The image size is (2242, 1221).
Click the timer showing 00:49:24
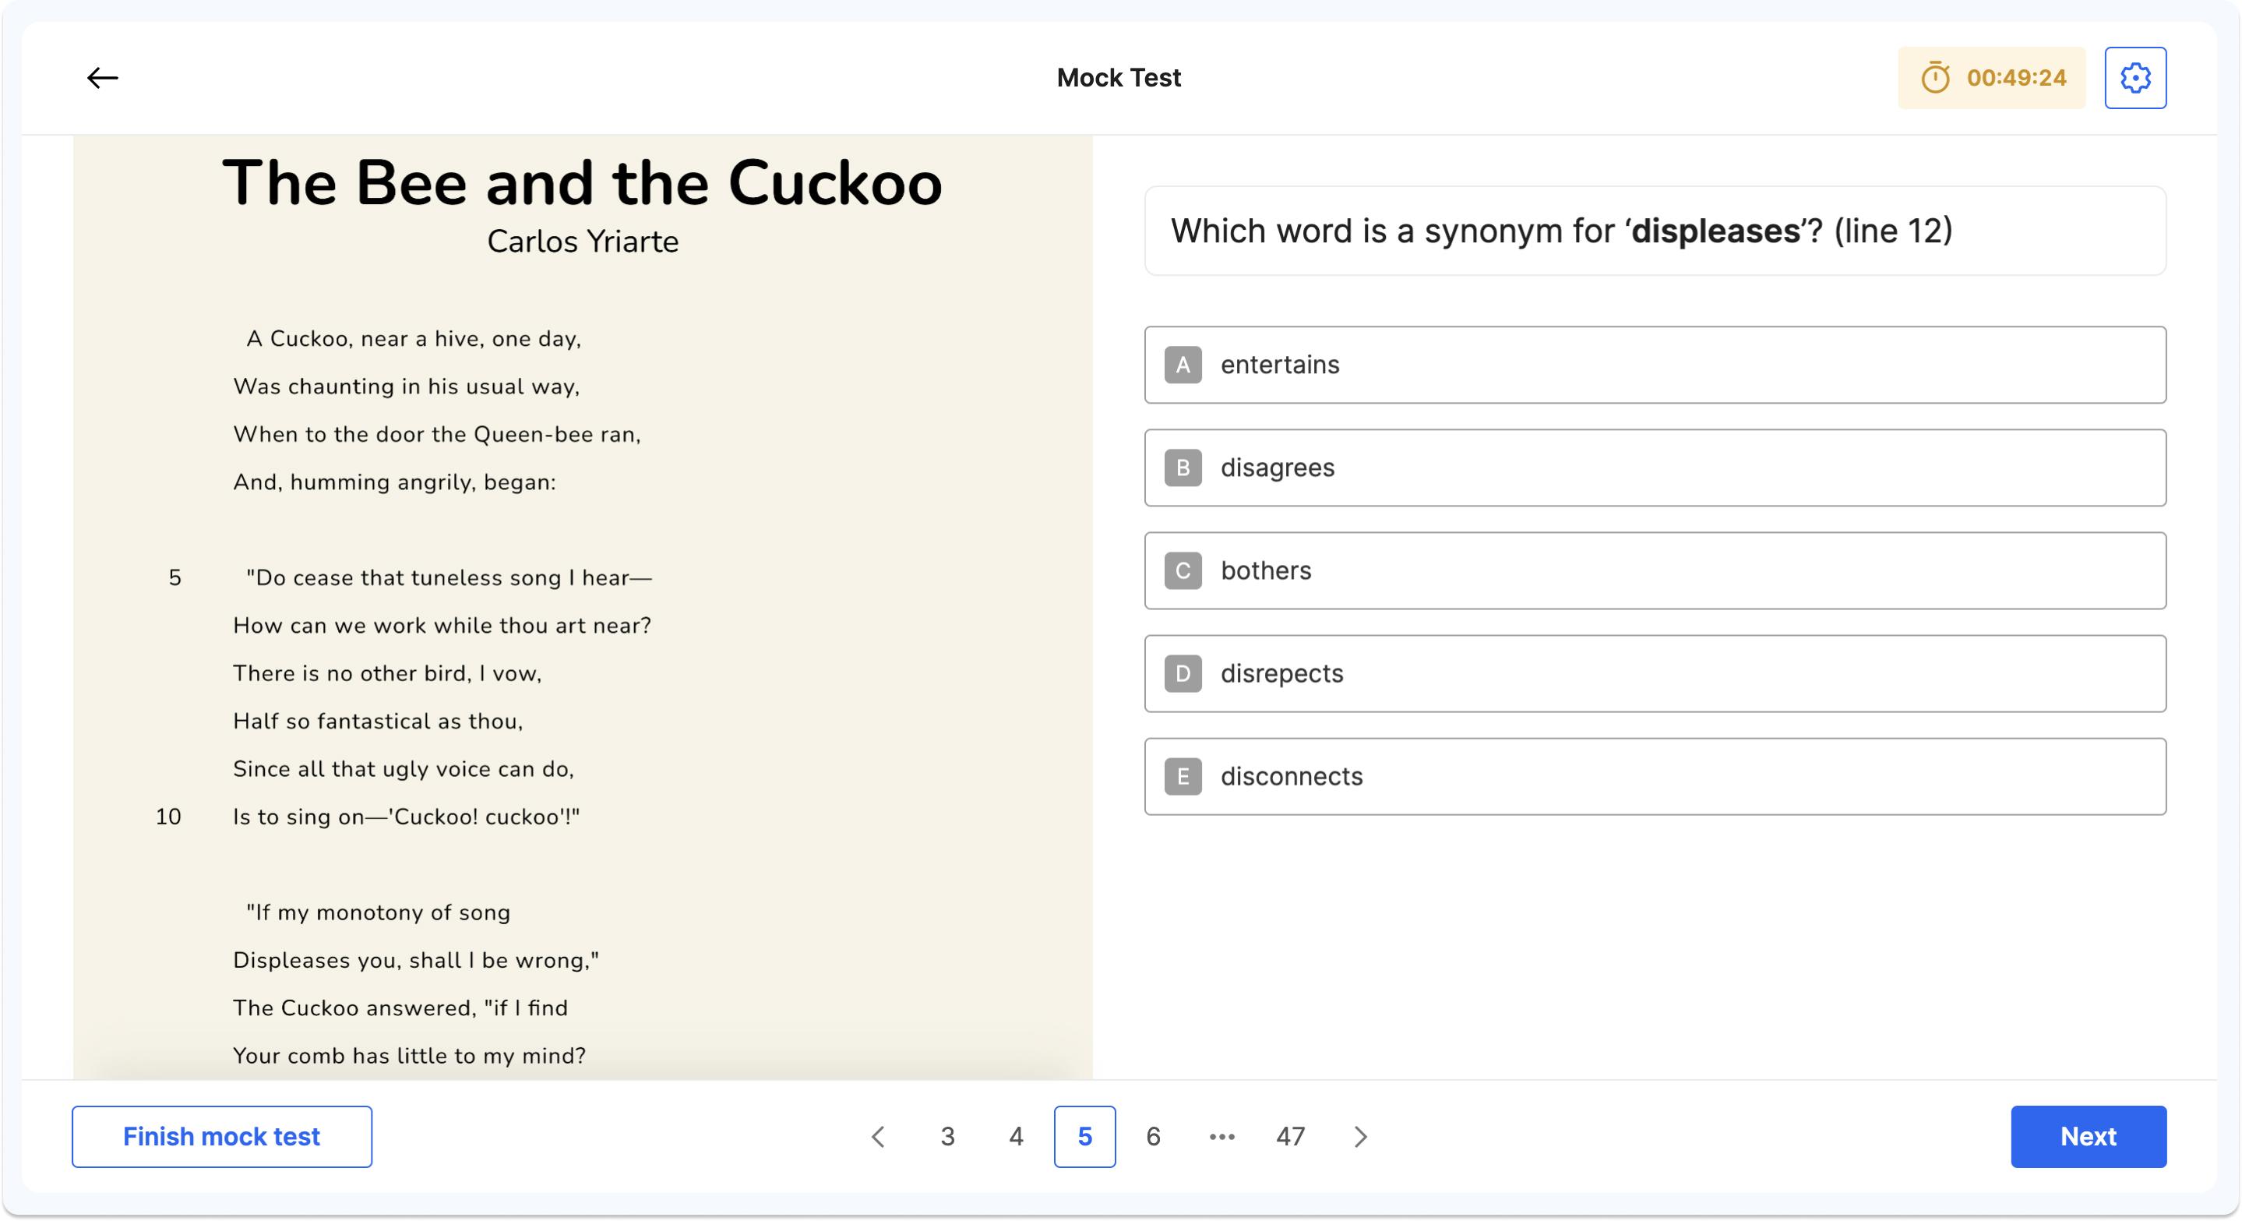tap(1990, 77)
